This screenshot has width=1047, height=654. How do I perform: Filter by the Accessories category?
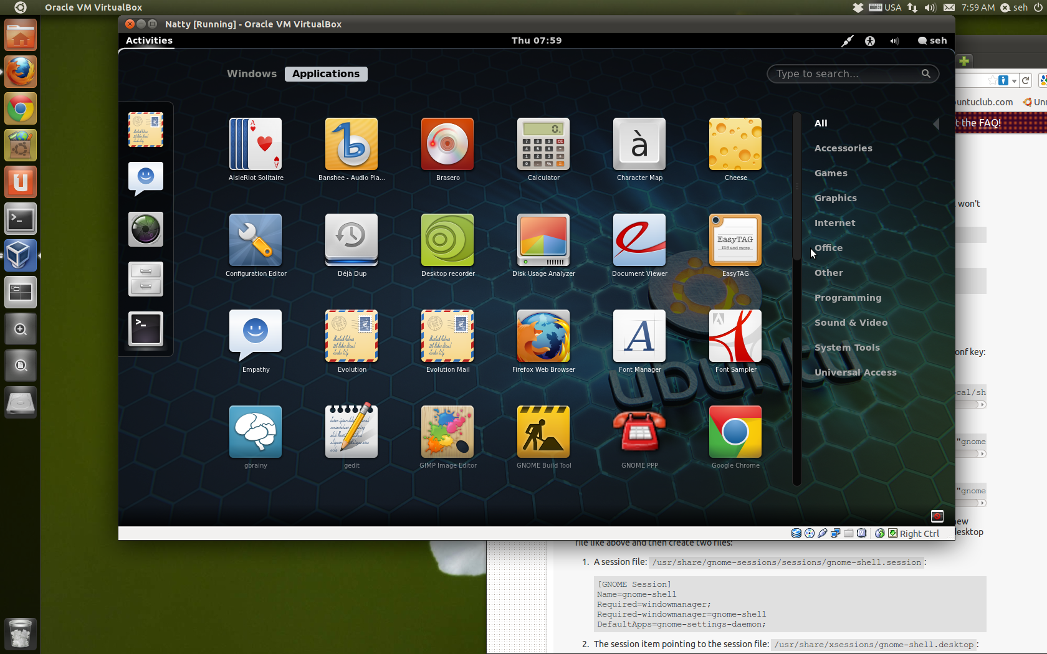click(x=843, y=148)
